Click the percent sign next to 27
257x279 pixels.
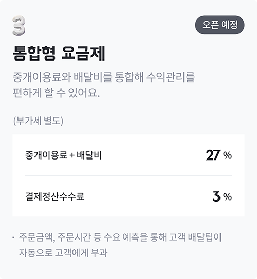(227, 156)
